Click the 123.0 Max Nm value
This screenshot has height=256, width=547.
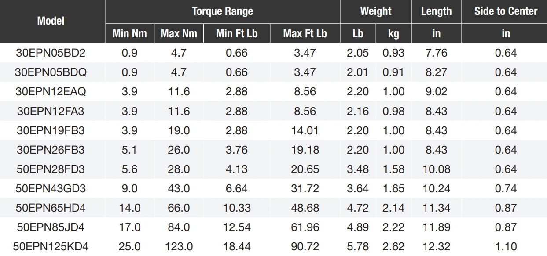(x=179, y=246)
